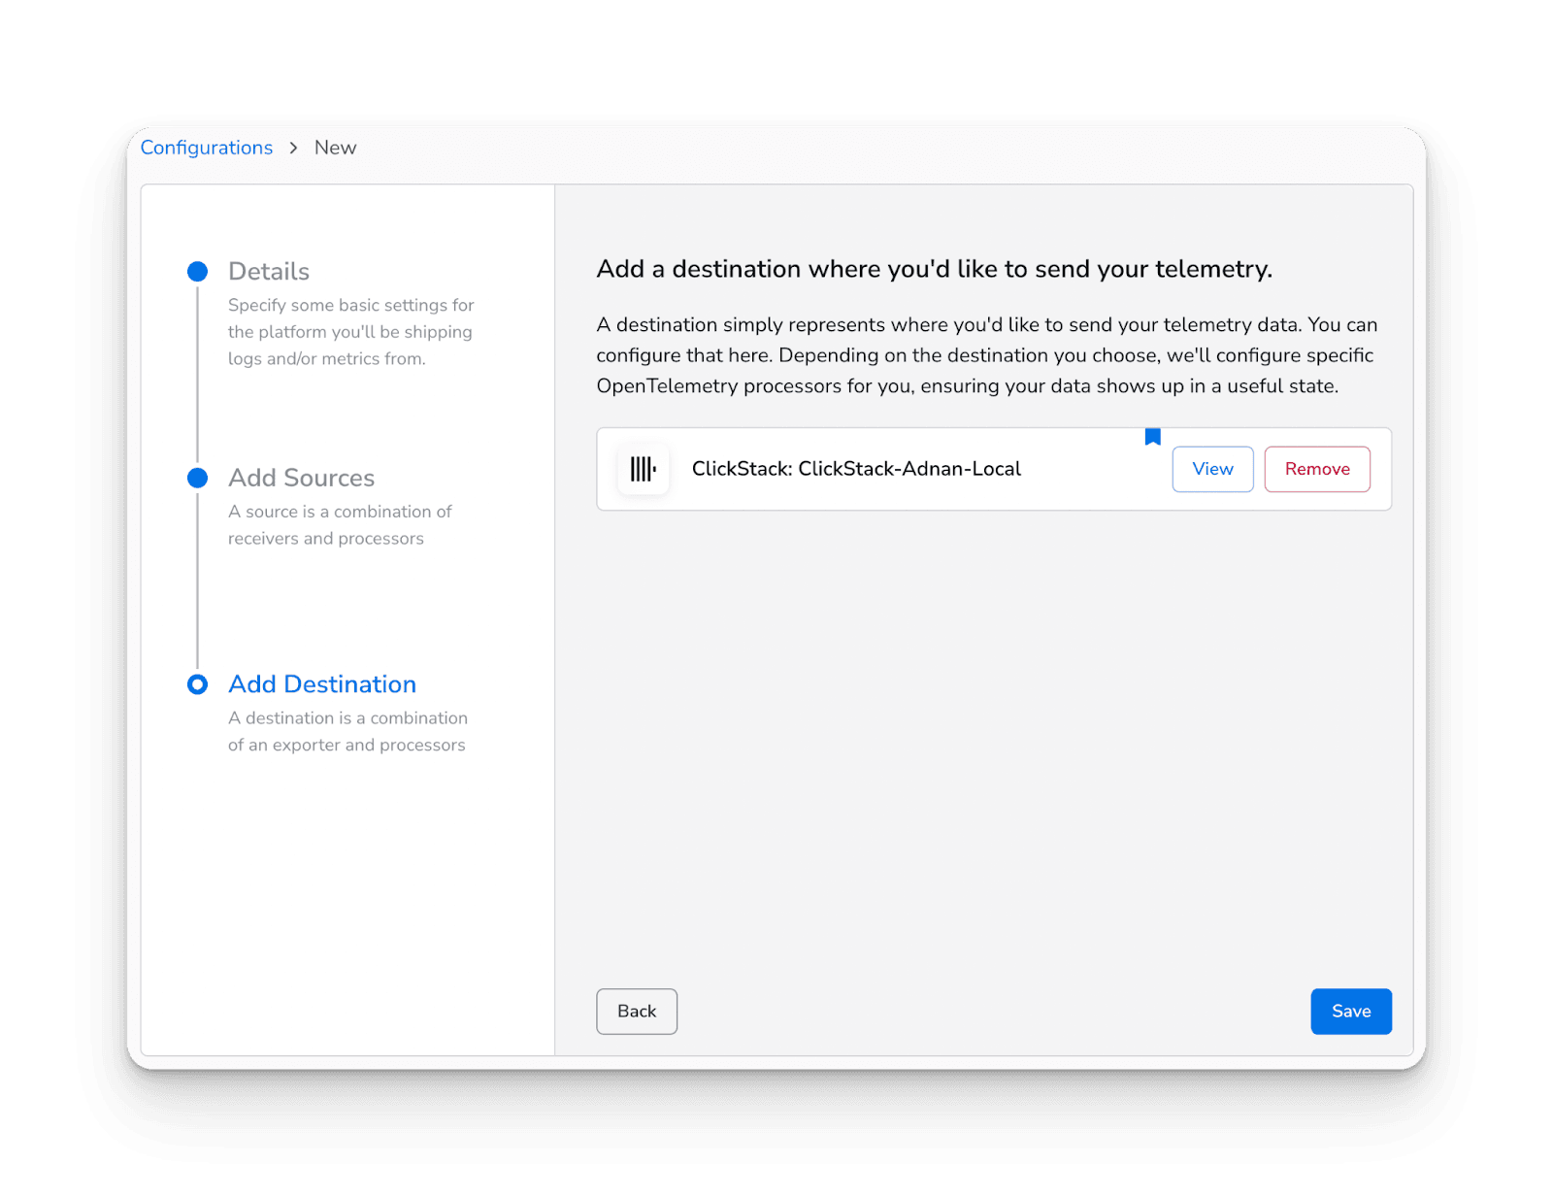The width and height of the screenshot is (1553, 1197).
Task: Click the blue bookmark icon on destination card
Action: pos(1152,437)
